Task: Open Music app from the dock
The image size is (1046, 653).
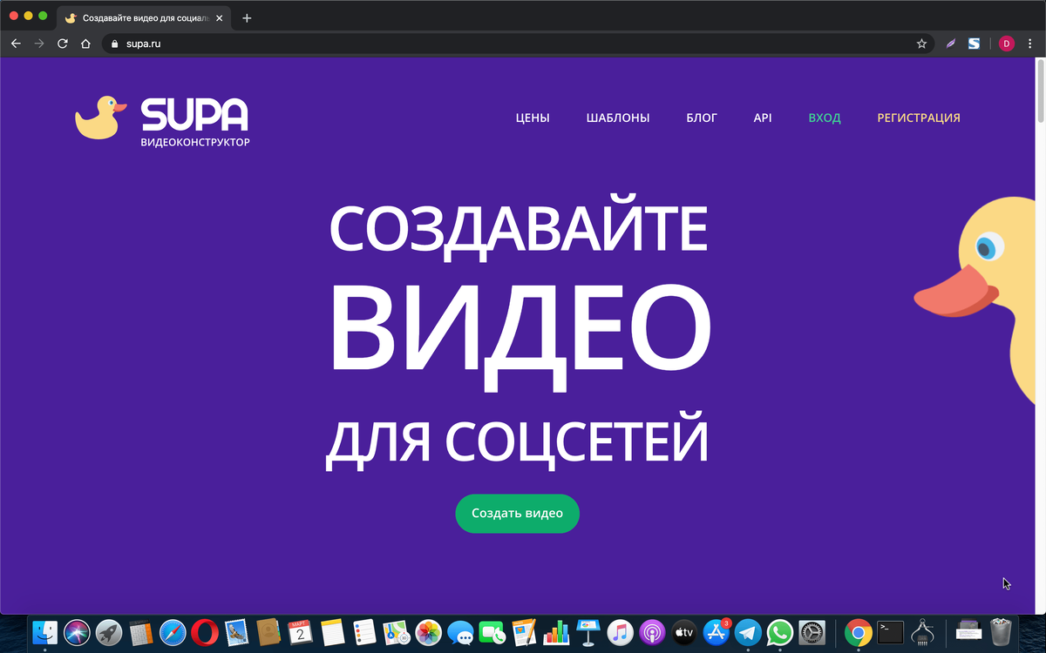Action: pos(620,632)
